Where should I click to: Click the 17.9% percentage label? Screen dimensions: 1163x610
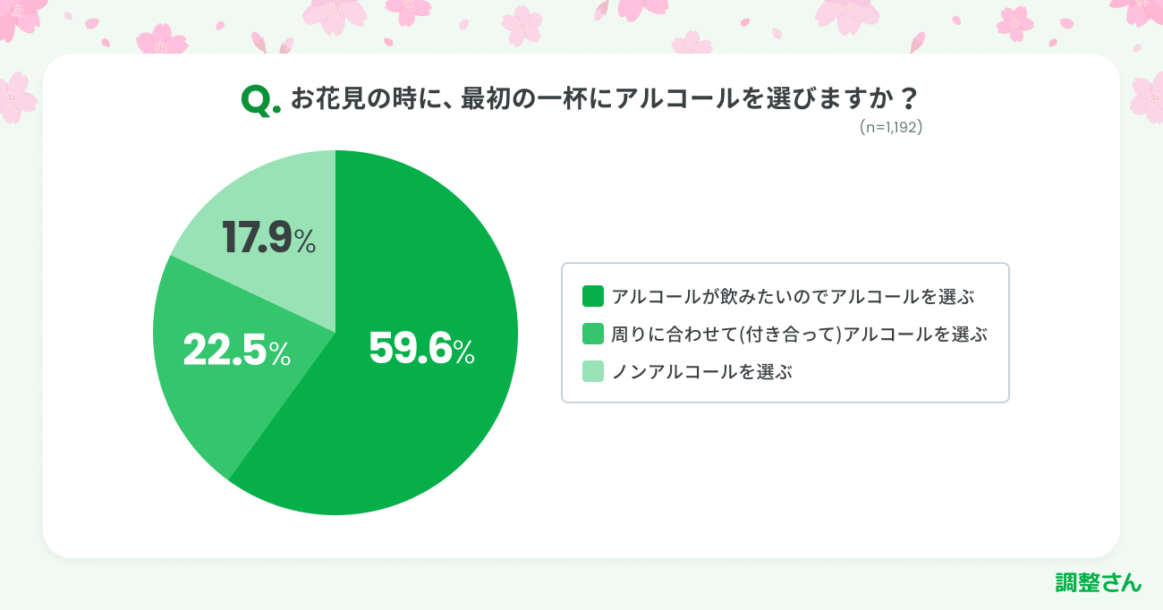click(x=268, y=239)
